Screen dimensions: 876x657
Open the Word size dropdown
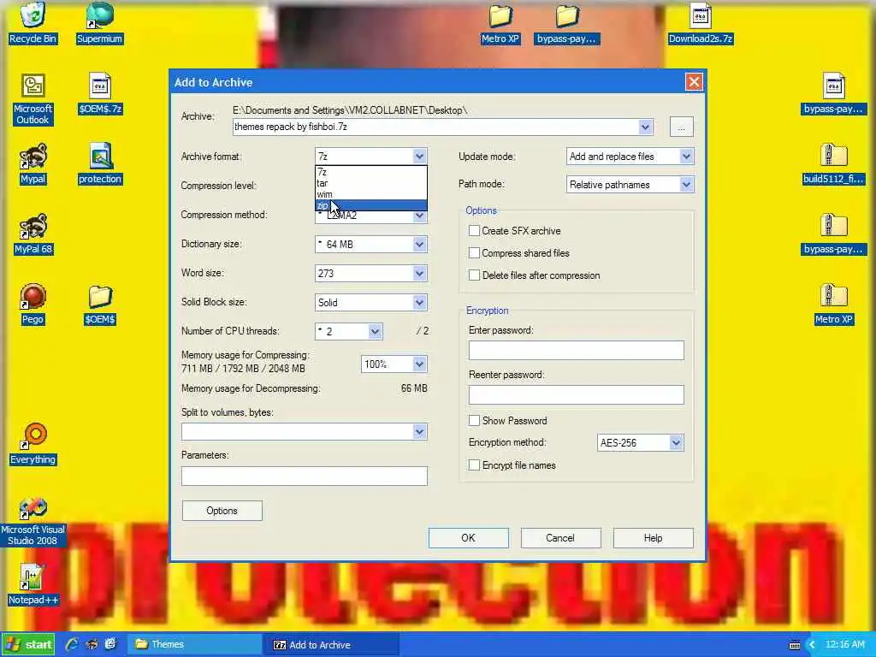click(x=419, y=273)
